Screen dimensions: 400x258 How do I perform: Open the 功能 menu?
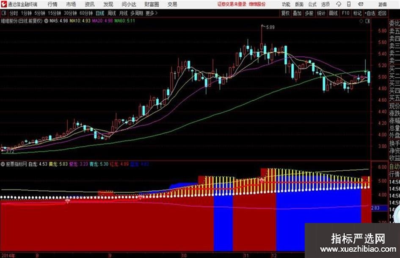[286, 4]
